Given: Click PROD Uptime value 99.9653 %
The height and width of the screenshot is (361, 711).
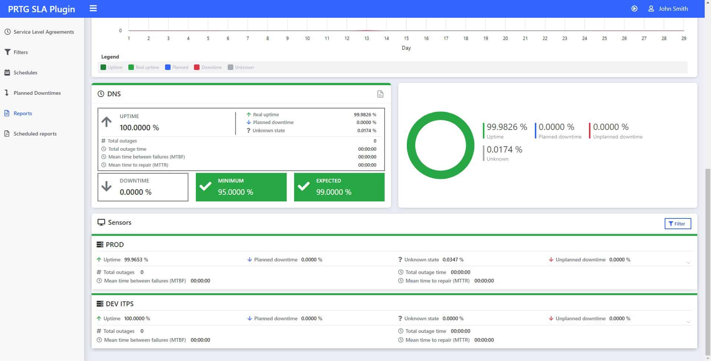Looking at the screenshot, I should [136, 260].
